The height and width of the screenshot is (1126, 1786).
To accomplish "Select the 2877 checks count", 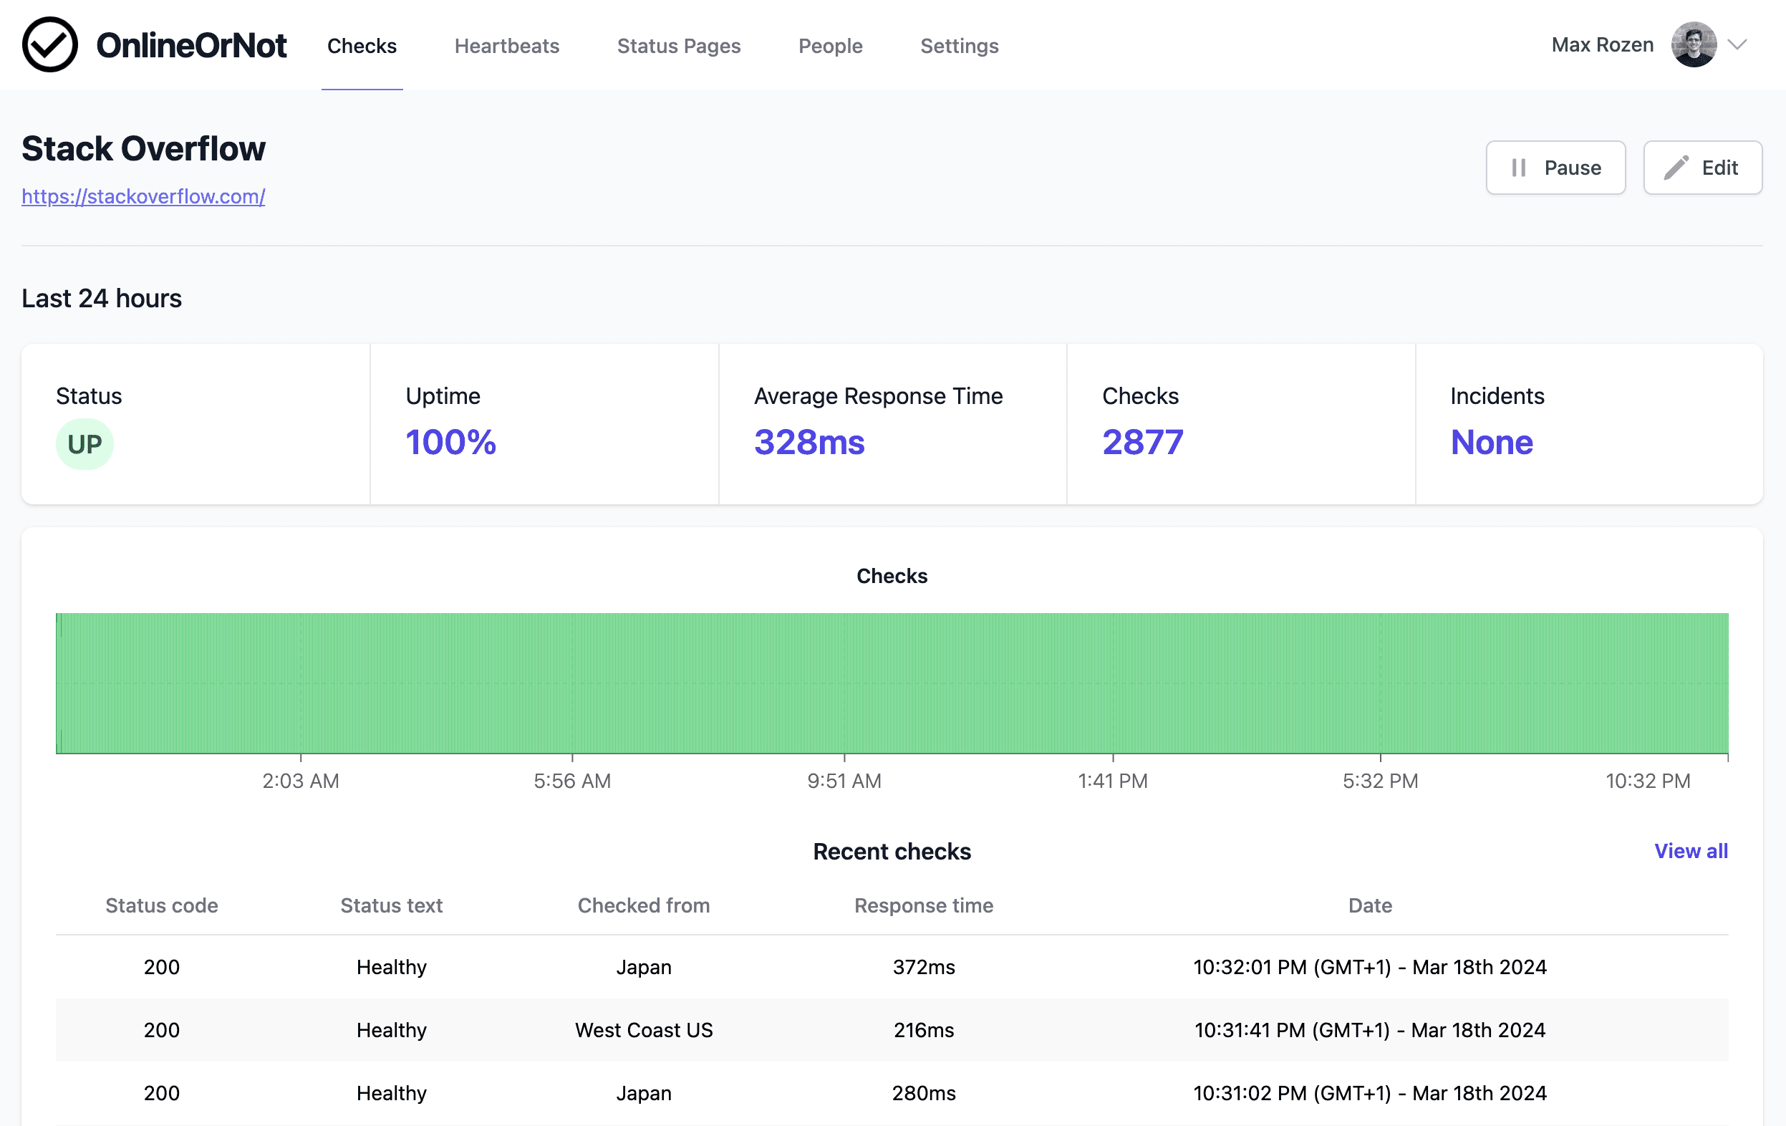I will [x=1142, y=442].
